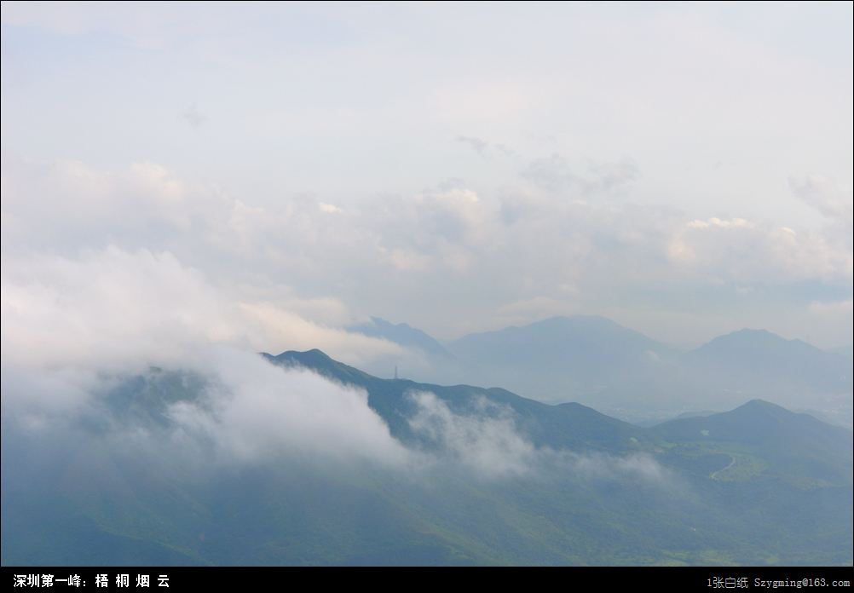Click the bright white cloud in the upper right

720,225
